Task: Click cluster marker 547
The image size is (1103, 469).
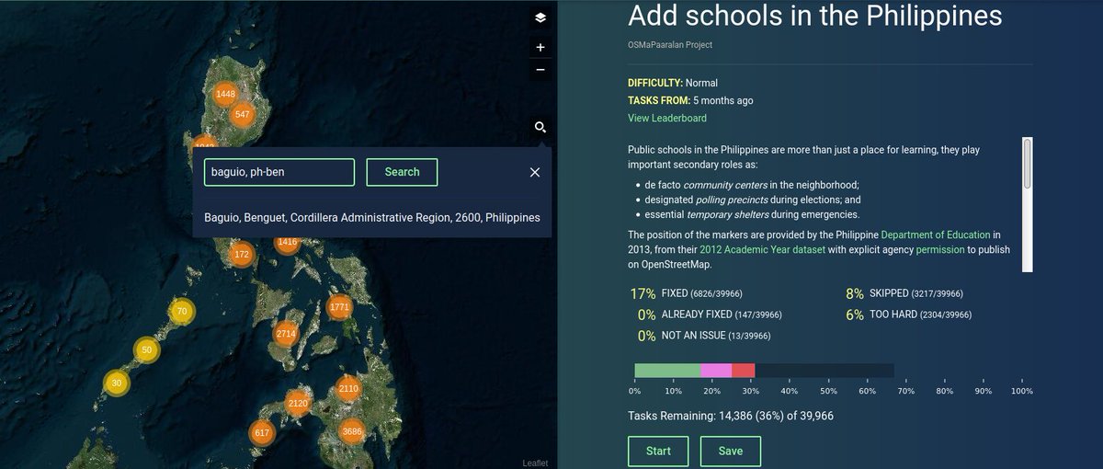Action: (x=243, y=115)
